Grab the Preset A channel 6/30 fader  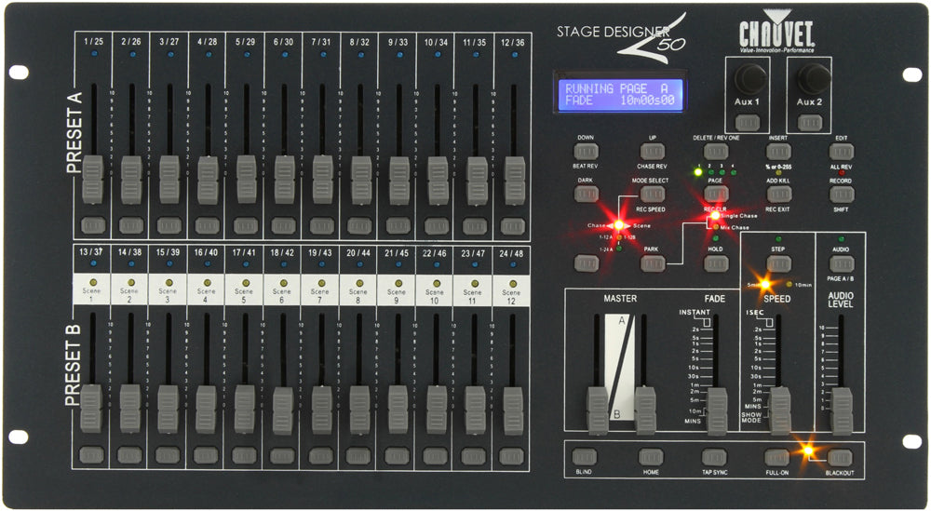[x=284, y=180]
